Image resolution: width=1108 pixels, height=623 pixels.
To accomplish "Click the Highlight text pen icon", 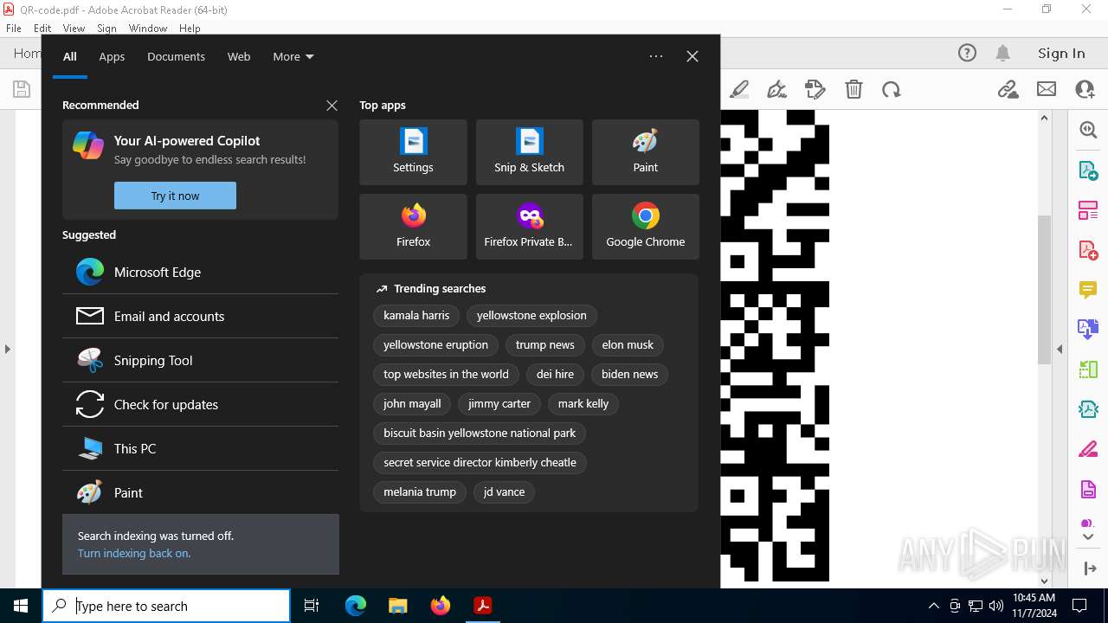I will pos(739,89).
